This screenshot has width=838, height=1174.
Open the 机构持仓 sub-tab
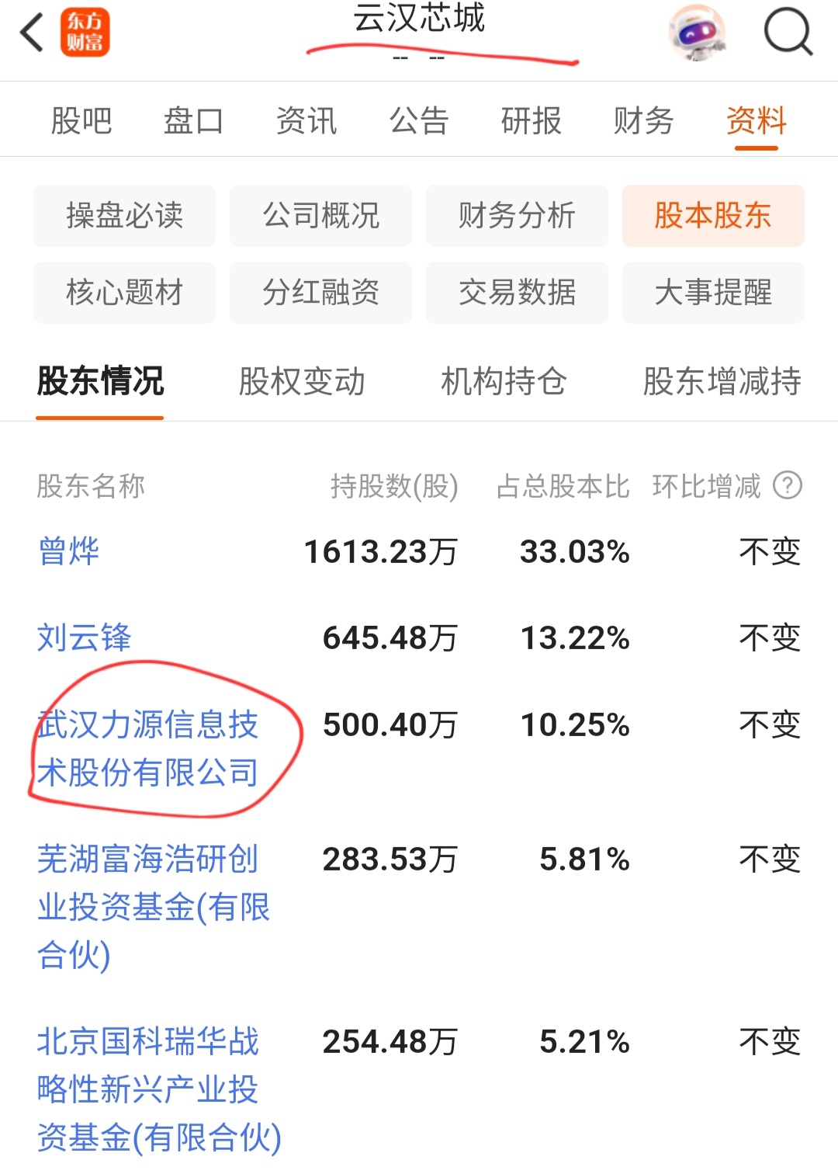pos(504,382)
